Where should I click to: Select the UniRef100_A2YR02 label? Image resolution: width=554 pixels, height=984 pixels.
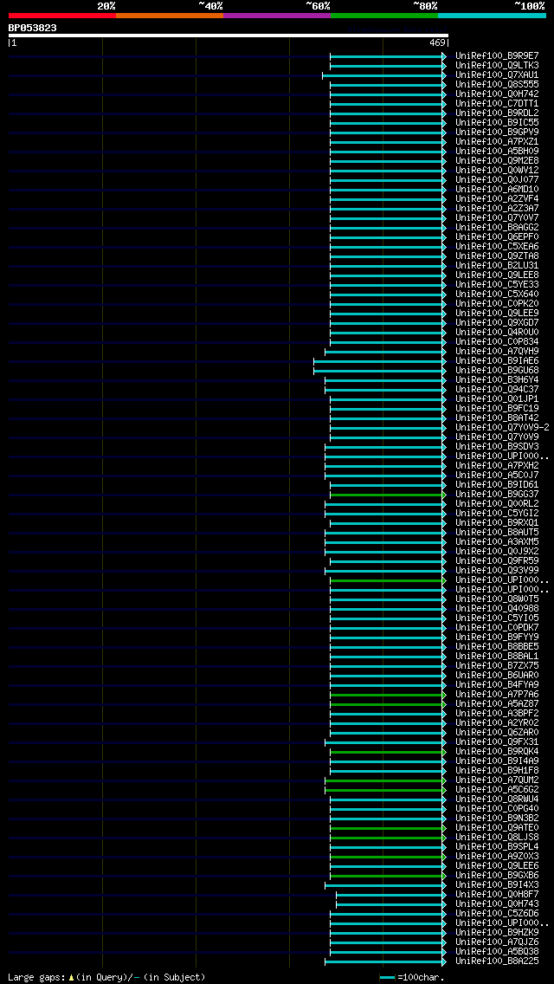[x=497, y=723]
